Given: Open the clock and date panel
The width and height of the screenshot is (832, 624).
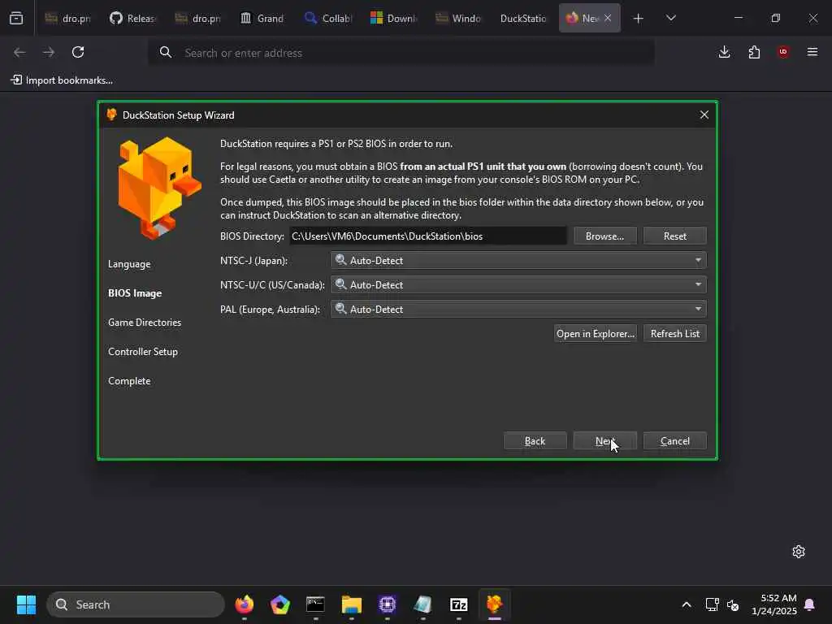Looking at the screenshot, I should point(774,604).
